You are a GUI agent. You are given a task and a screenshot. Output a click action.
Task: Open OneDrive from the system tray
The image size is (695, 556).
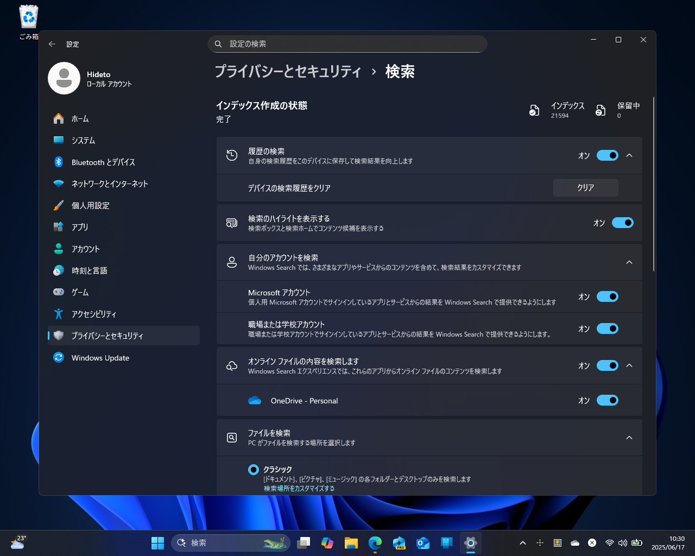574,542
